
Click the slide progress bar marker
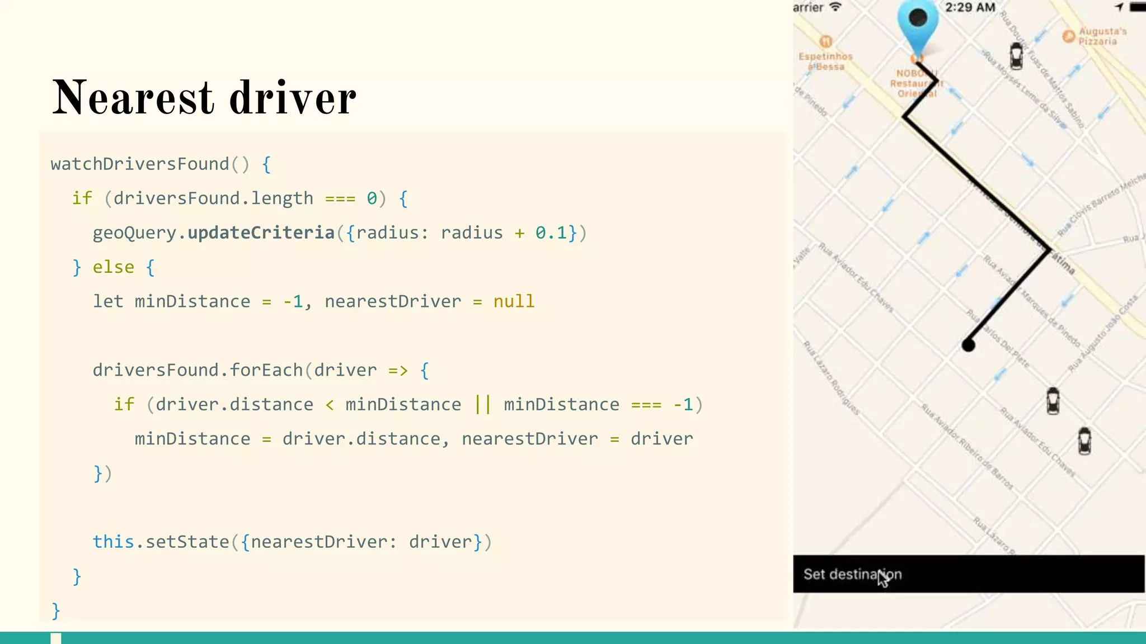tap(55, 638)
